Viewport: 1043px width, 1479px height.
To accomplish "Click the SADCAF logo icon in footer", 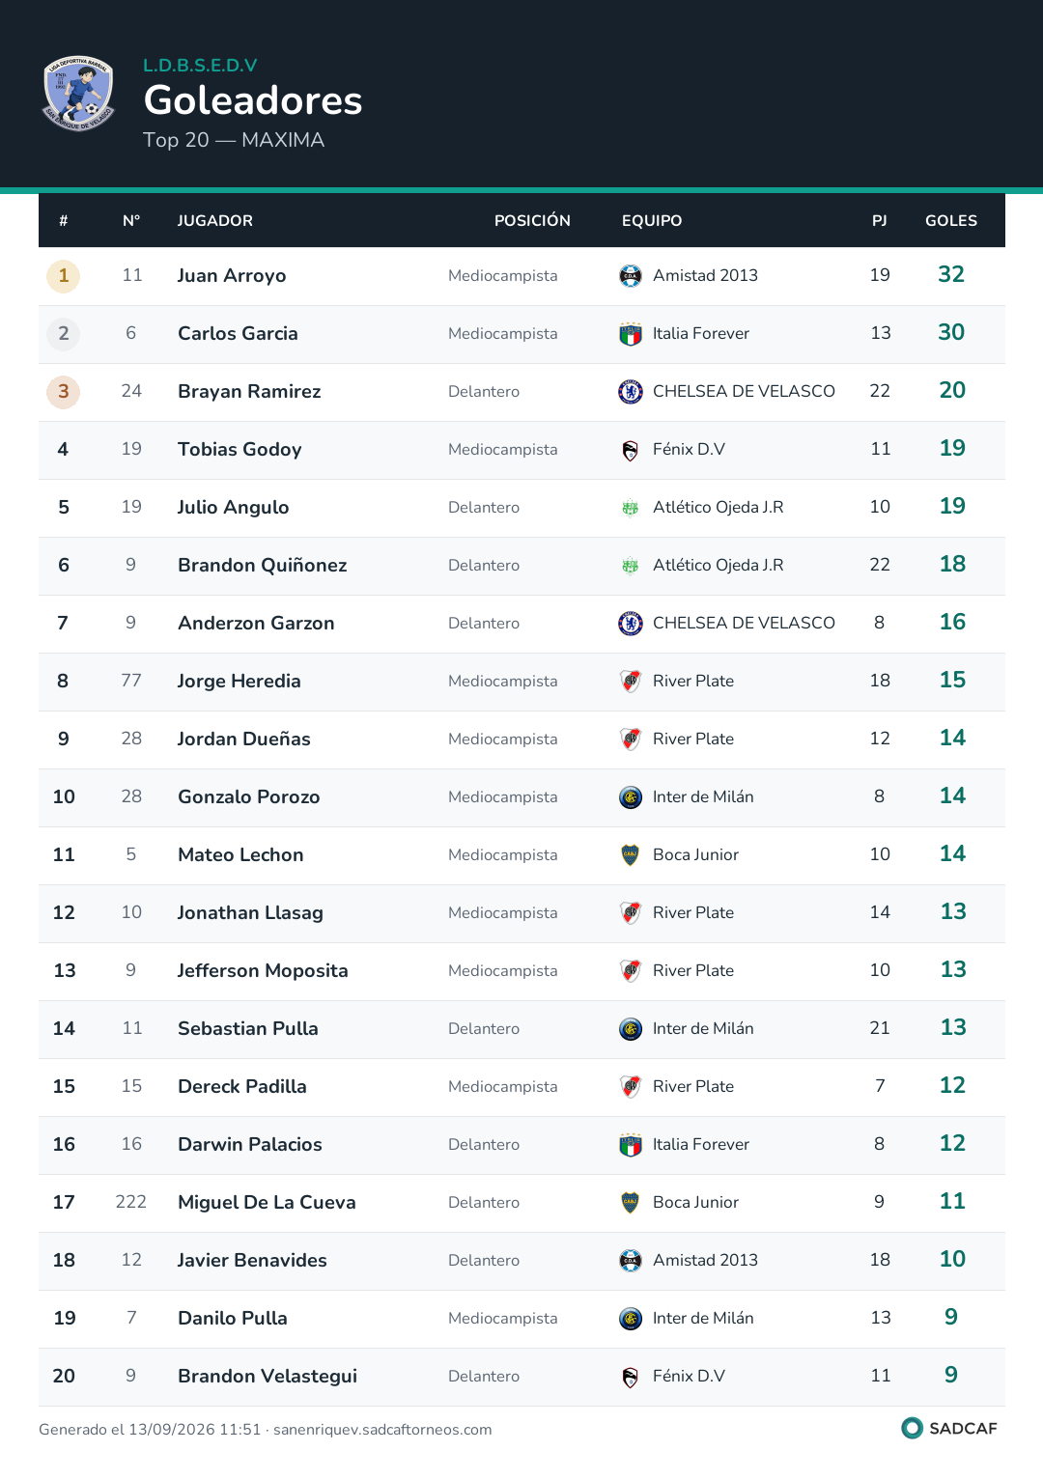I will point(912,1428).
